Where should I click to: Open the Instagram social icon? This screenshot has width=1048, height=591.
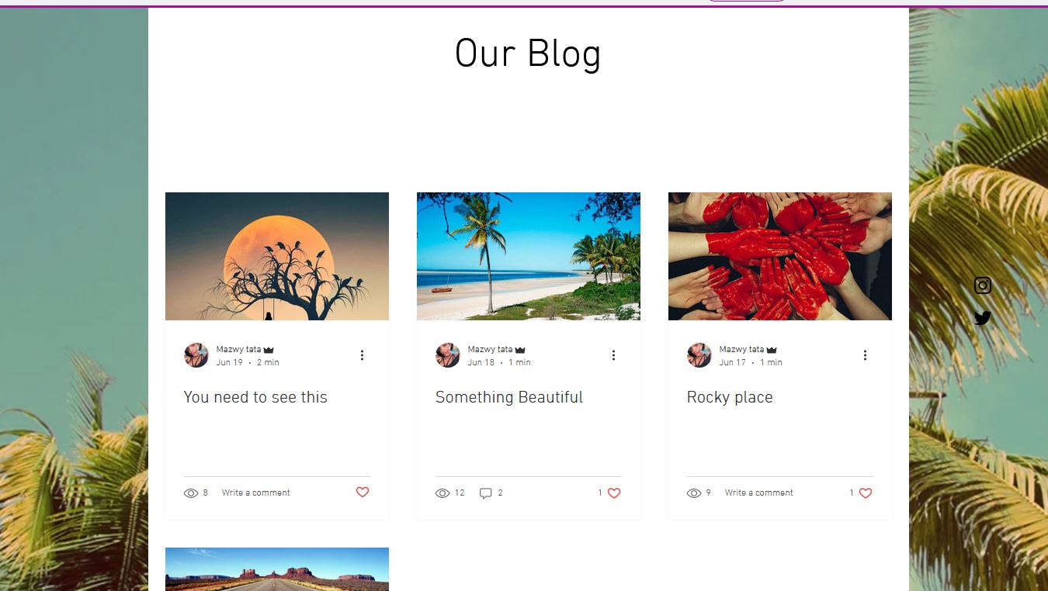pos(983,285)
